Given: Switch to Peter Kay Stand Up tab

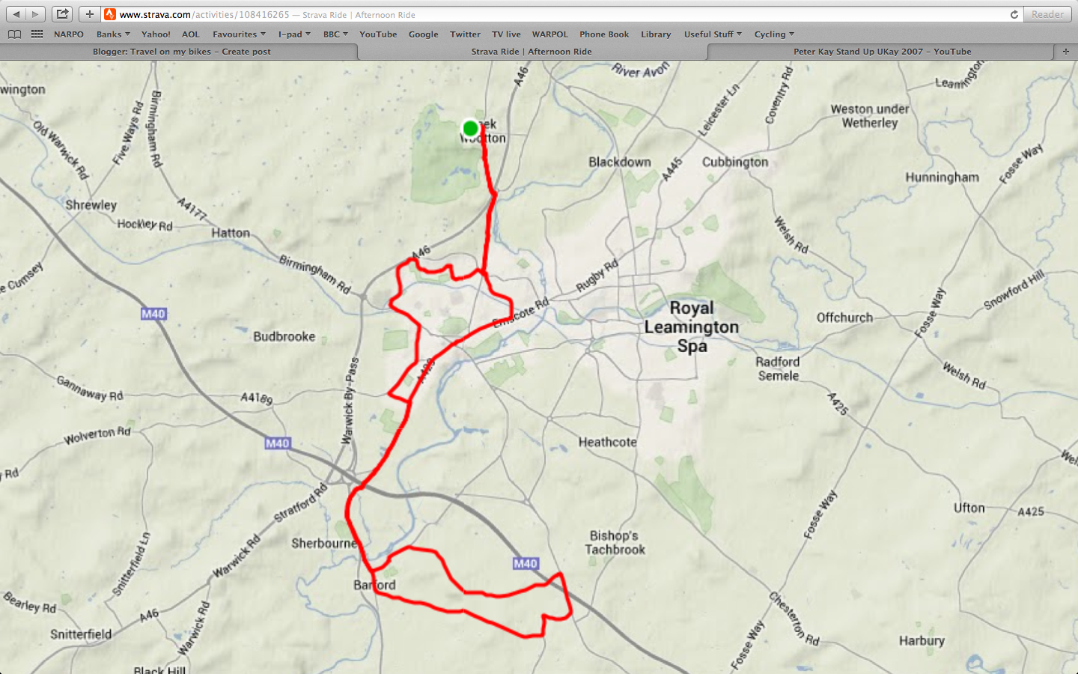Looking at the screenshot, I should tap(881, 52).
